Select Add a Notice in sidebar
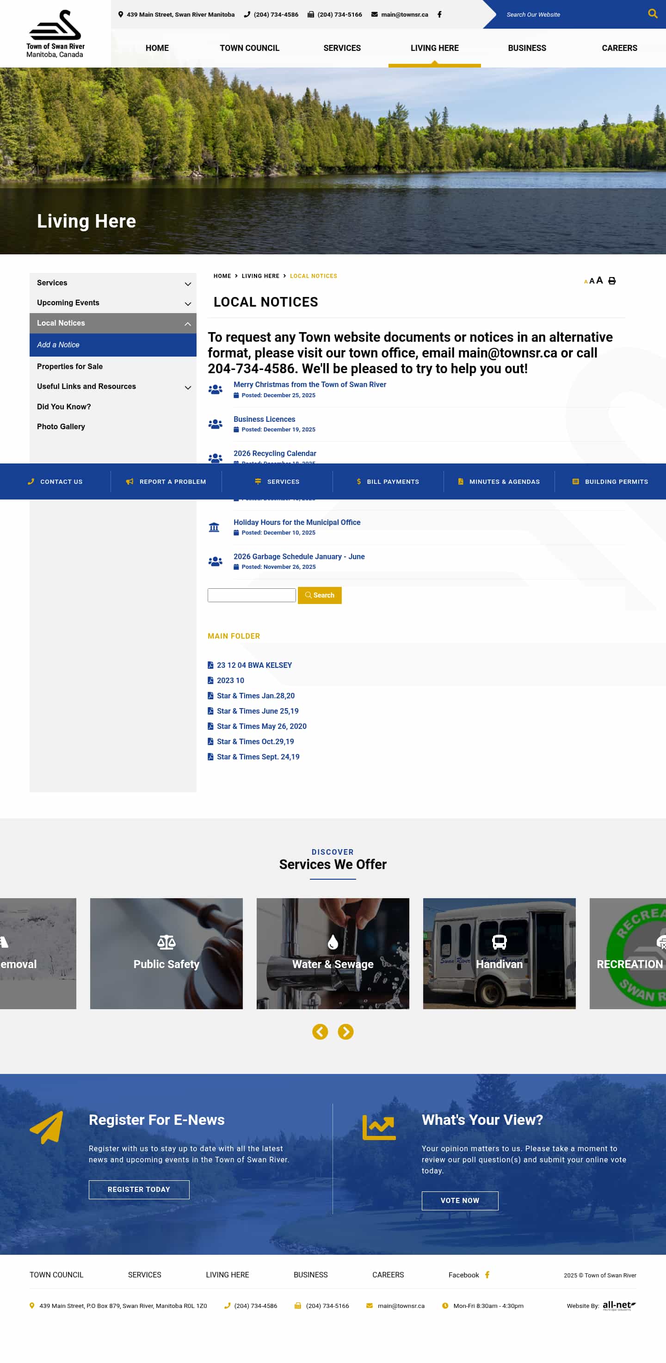 (113, 345)
